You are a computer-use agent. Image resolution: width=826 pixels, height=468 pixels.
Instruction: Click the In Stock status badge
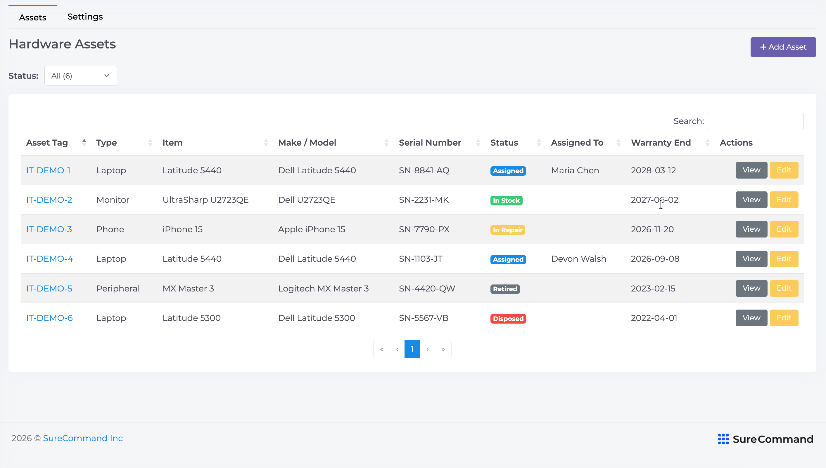pyautogui.click(x=506, y=200)
